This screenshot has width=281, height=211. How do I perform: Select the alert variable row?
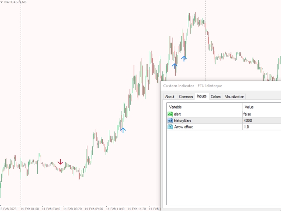point(224,114)
